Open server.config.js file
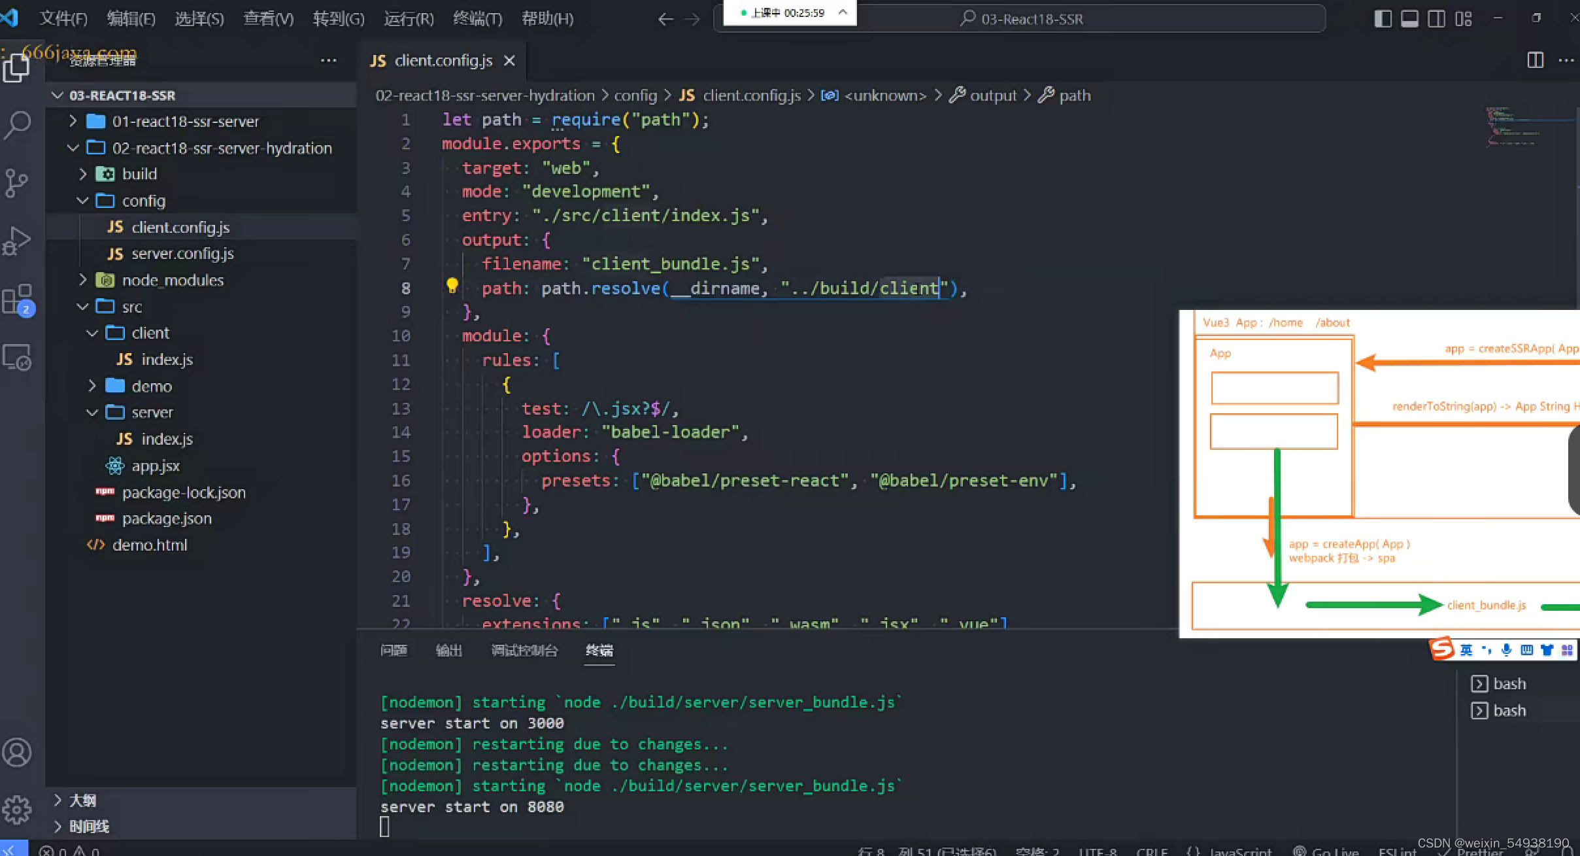This screenshot has height=856, width=1580. (x=182, y=254)
